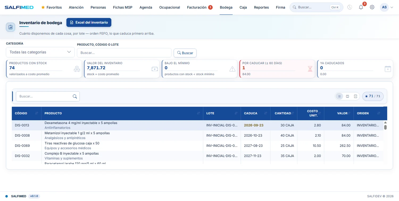The height and width of the screenshot is (201, 399).
Task: Open the Caja menu
Action: [x=243, y=7]
